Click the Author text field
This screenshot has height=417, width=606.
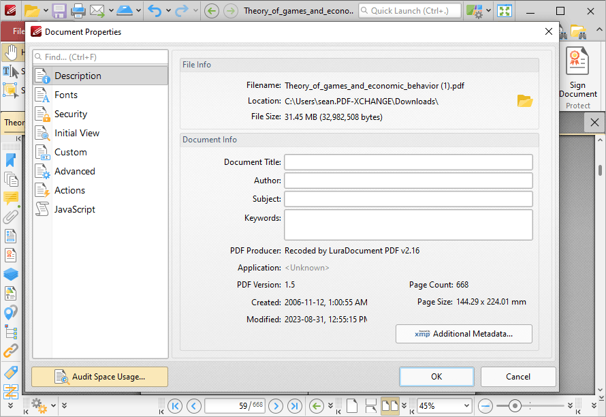coord(409,181)
